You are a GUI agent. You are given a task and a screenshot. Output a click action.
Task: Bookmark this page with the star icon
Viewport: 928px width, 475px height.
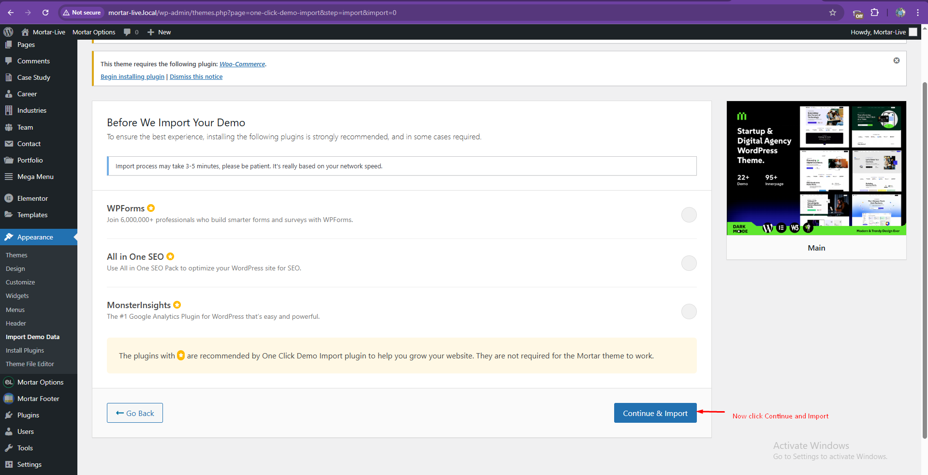tap(833, 13)
